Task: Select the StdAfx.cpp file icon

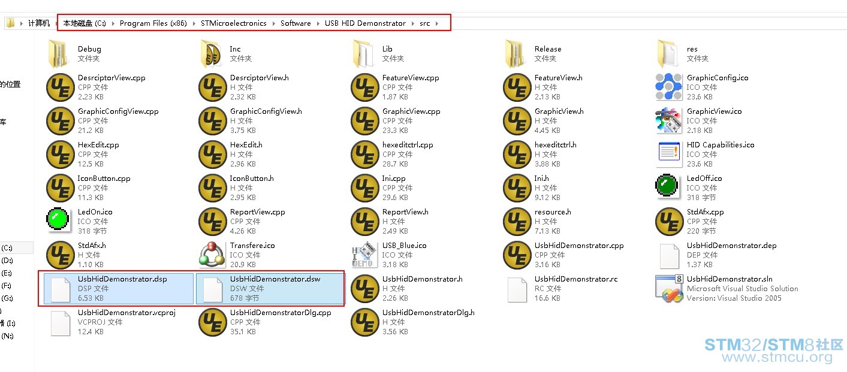Action: click(669, 222)
